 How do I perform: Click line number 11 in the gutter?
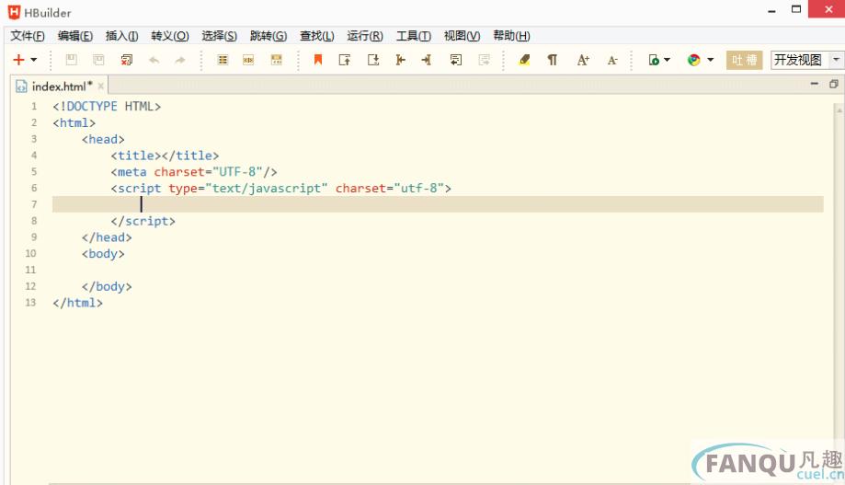point(30,270)
